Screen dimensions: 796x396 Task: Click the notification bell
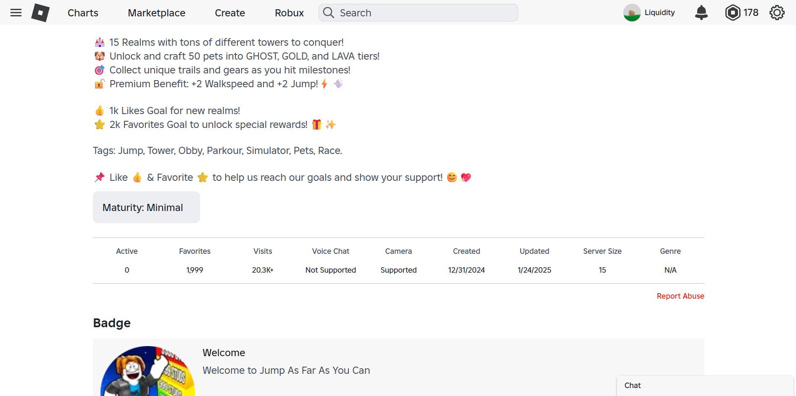pos(701,13)
